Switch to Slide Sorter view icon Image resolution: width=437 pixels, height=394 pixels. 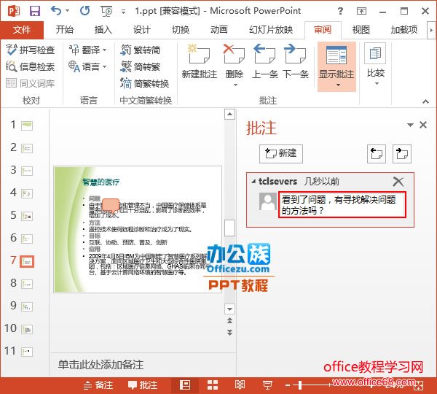(x=213, y=385)
